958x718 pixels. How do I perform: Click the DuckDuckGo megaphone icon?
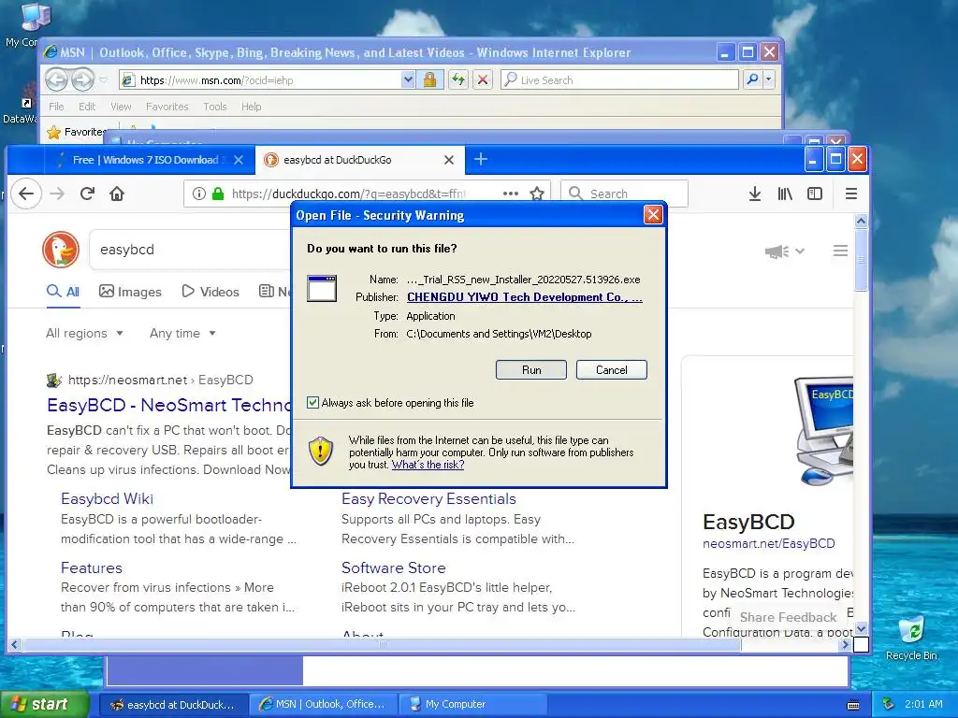777,251
